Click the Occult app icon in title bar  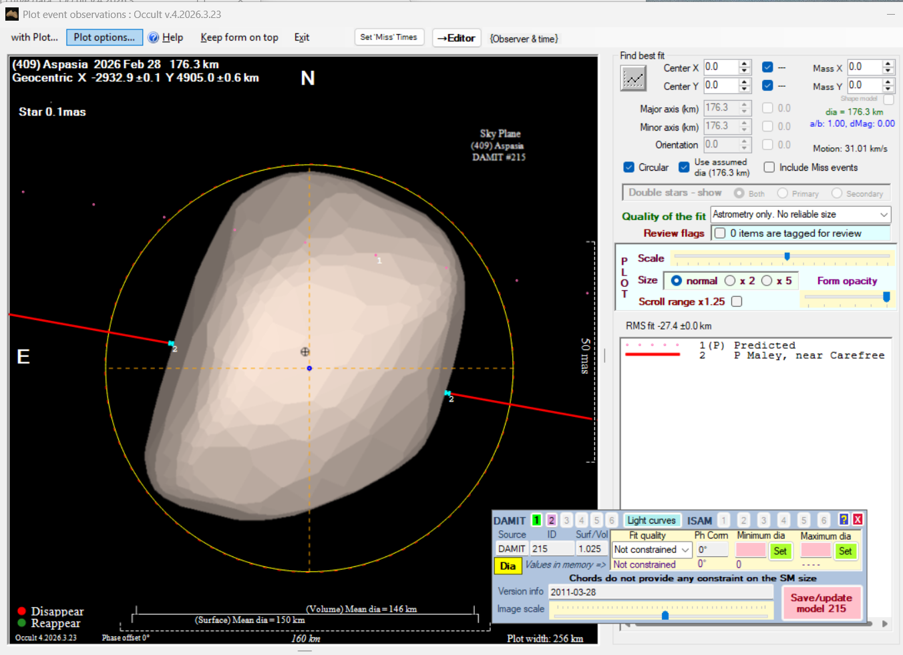coord(11,14)
